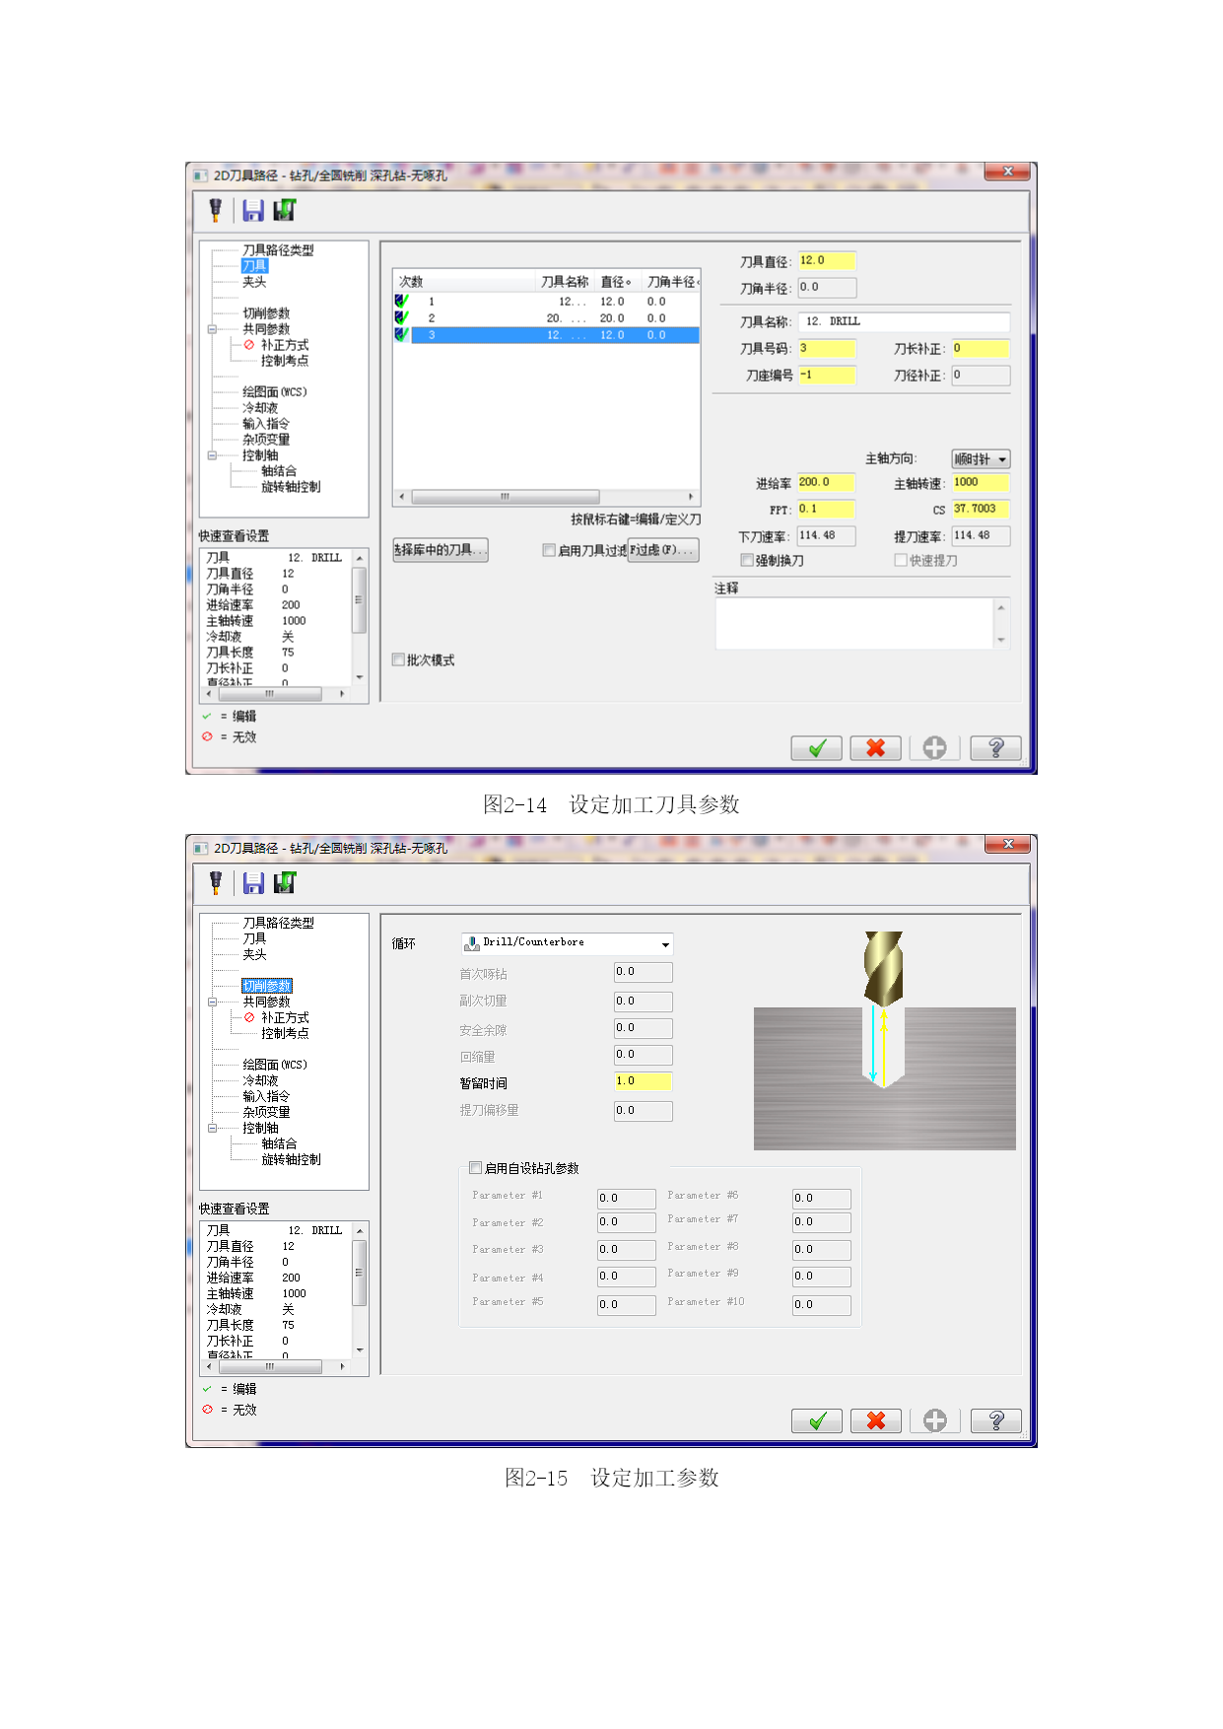Viewport: 1223px width, 1729px height.
Task: Select 夹头 in Figure 2-14 tree
Action: click(254, 282)
